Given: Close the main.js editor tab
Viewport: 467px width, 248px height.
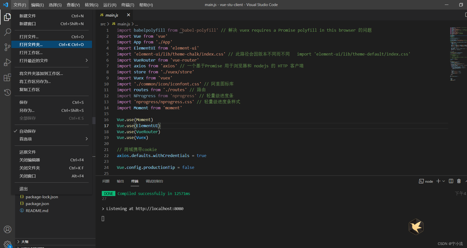Looking at the screenshot, I should click(128, 15).
